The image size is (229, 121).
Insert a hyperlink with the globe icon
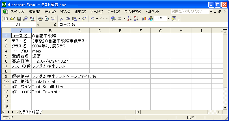(113, 19)
